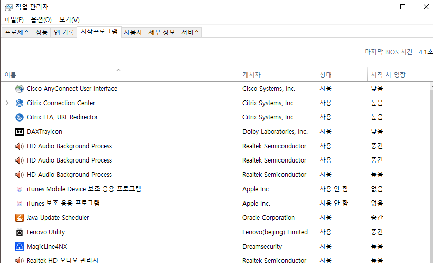
Task: Maximize the Task Manager window
Action: 403,7
